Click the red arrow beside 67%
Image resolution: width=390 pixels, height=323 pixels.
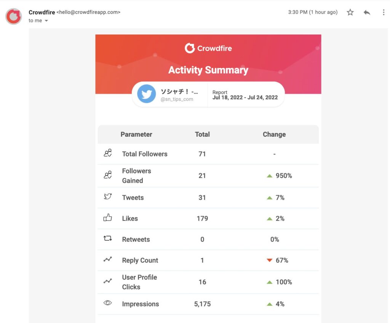(269, 260)
